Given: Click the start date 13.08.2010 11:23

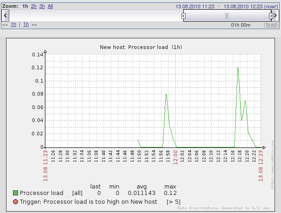Looking at the screenshot, I should (195, 6).
